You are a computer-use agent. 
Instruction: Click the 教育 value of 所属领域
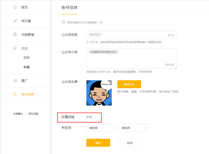[x=89, y=117]
